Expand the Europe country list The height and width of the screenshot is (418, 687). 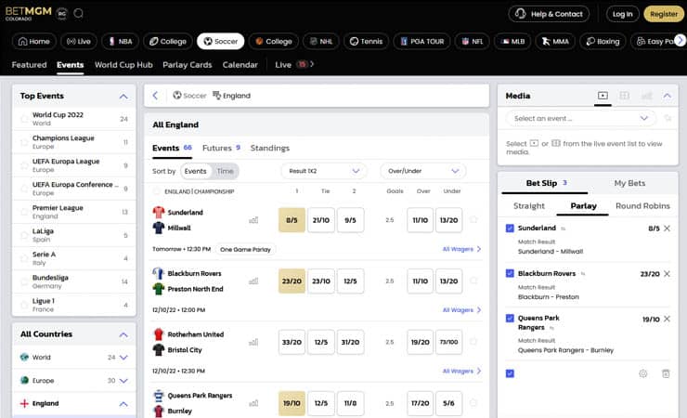pos(123,380)
